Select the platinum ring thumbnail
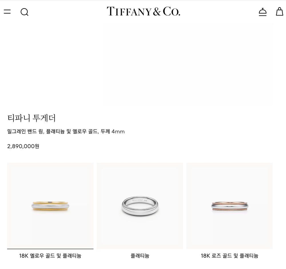286x269 pixels. pos(140,206)
